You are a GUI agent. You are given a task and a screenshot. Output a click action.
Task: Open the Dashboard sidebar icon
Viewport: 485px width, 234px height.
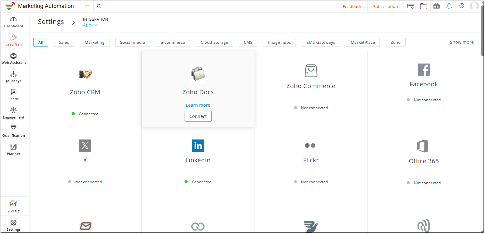pos(14,22)
